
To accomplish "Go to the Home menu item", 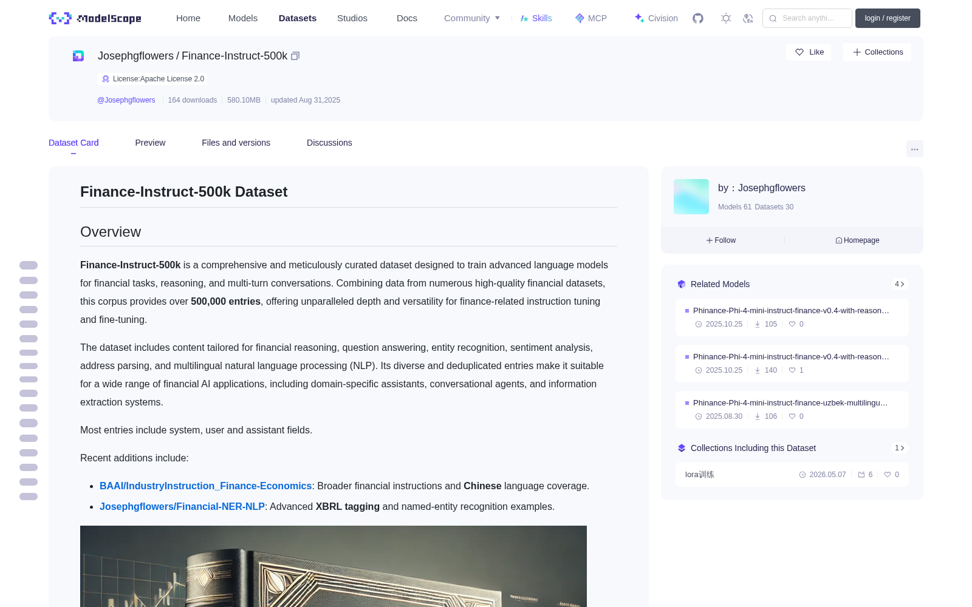I will pyautogui.click(x=188, y=18).
